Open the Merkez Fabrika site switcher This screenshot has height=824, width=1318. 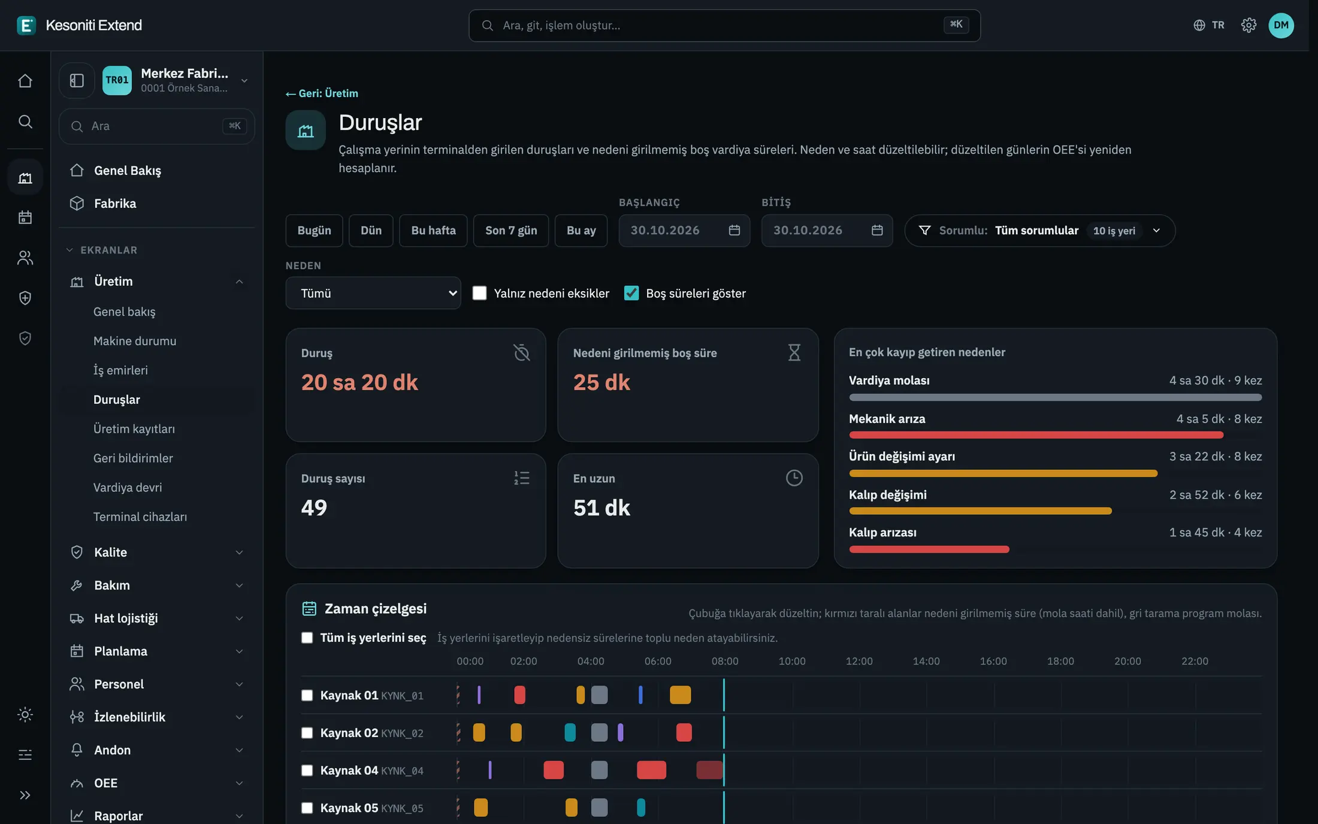[176, 80]
